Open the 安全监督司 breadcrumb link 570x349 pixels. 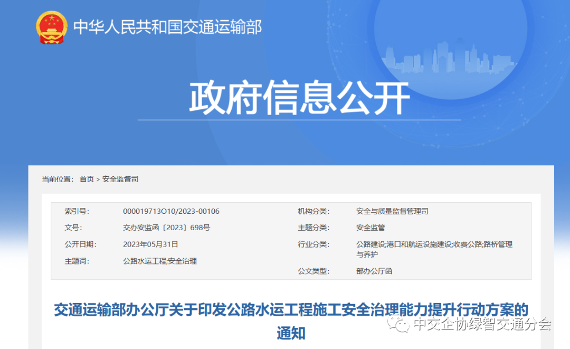point(120,180)
